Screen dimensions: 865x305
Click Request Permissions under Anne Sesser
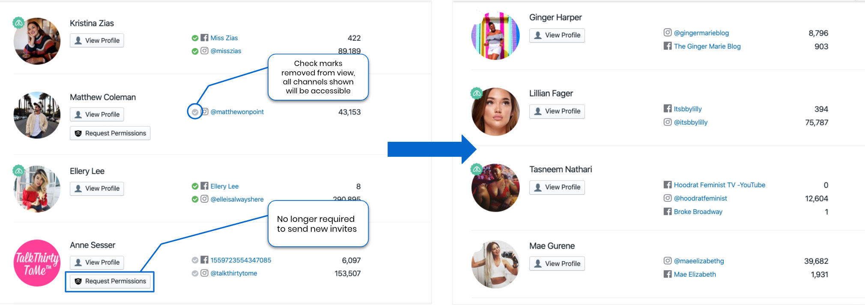[x=110, y=281]
